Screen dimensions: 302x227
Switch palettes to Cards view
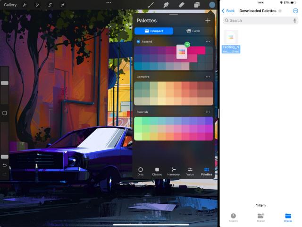pos(193,31)
